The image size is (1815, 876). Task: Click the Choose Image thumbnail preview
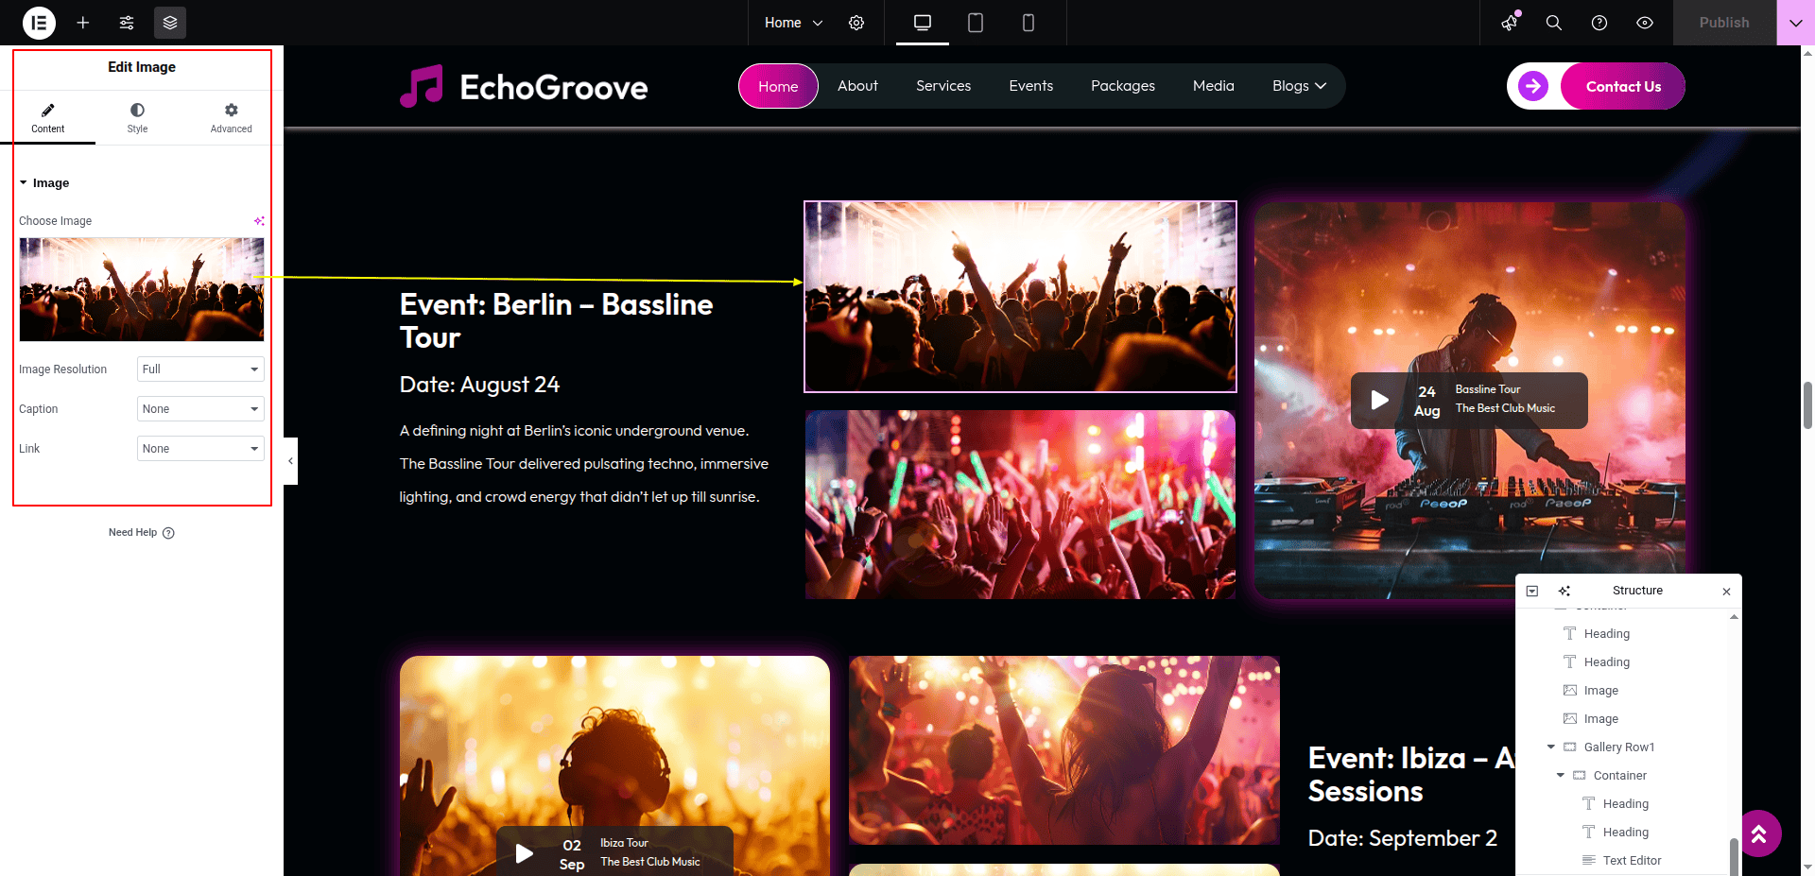pos(142,289)
